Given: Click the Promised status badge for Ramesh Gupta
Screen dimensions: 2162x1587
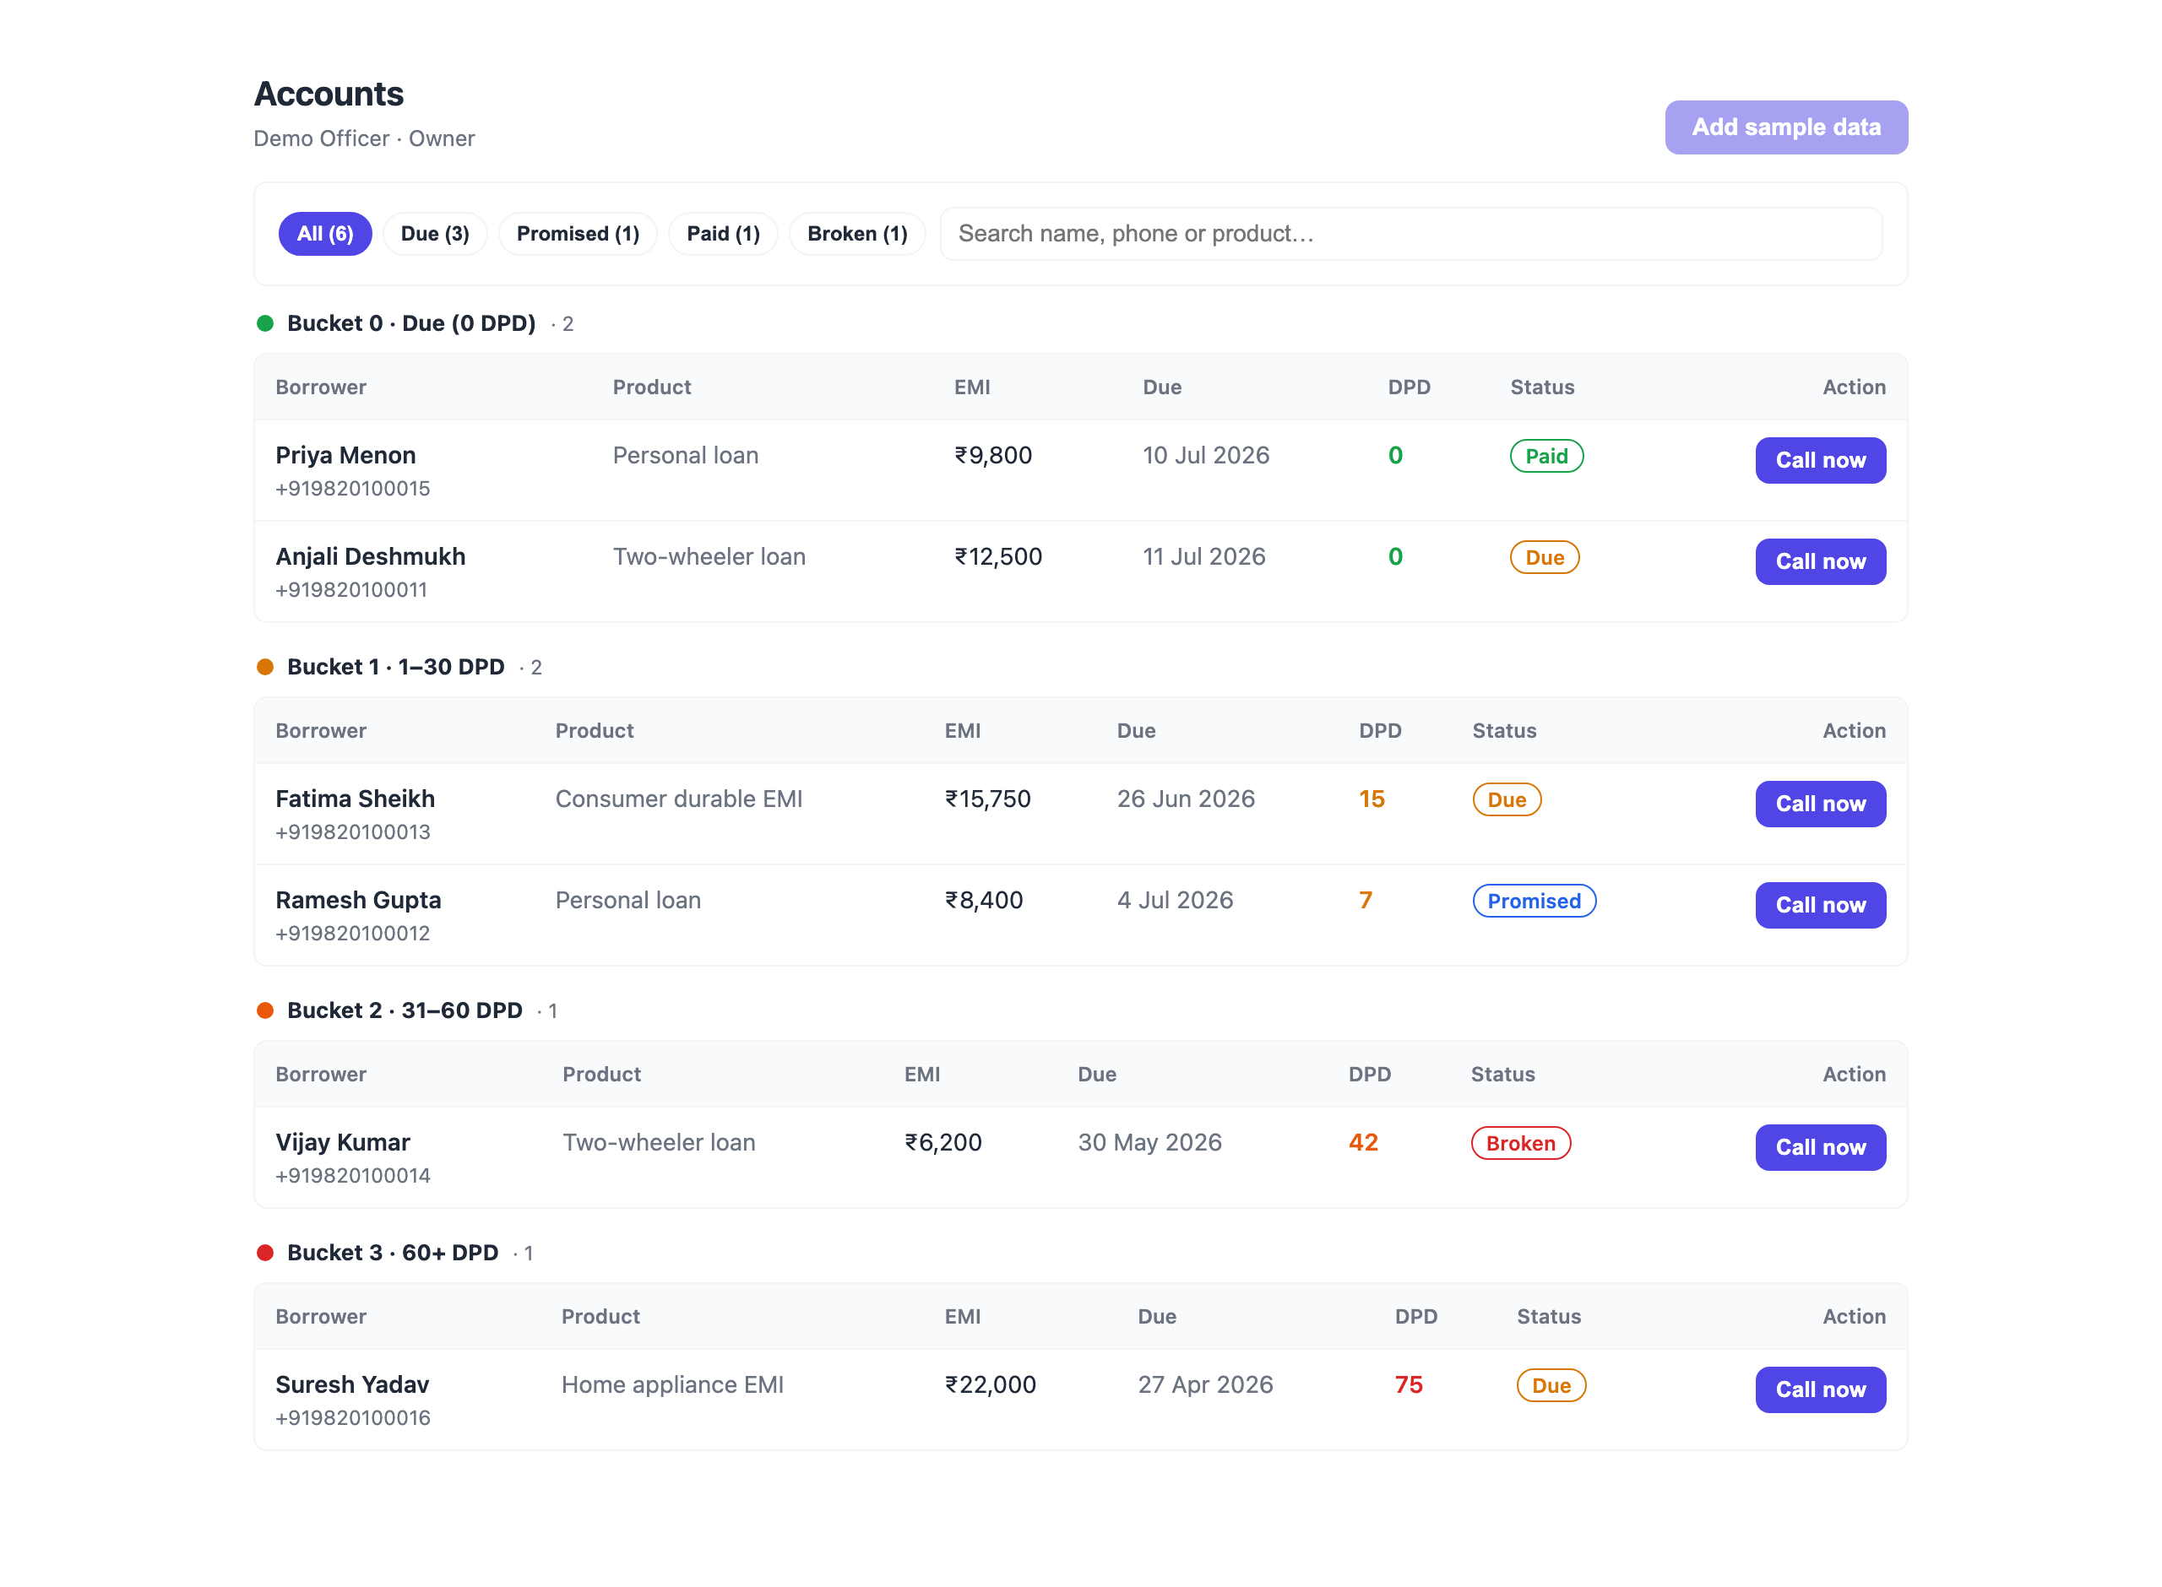Looking at the screenshot, I should (x=1534, y=901).
